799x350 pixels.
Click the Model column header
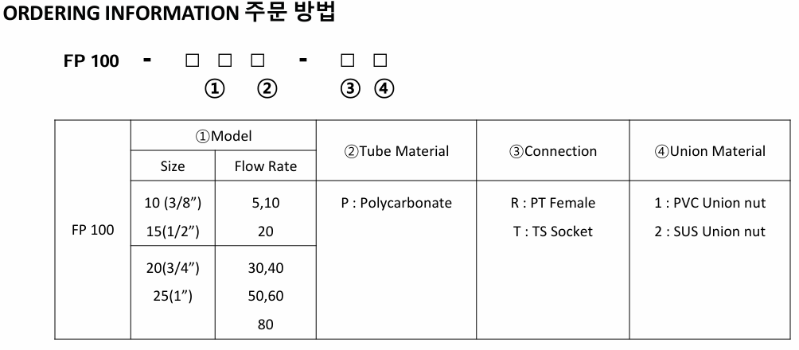224,136
